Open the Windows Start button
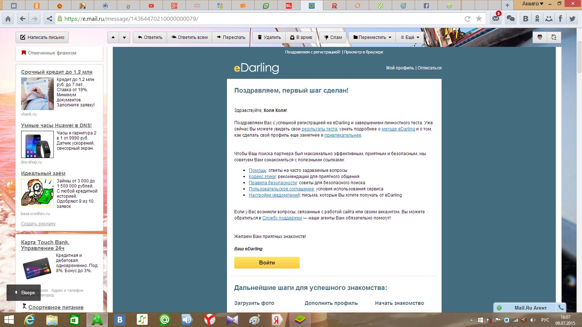The image size is (582, 327). point(9,320)
